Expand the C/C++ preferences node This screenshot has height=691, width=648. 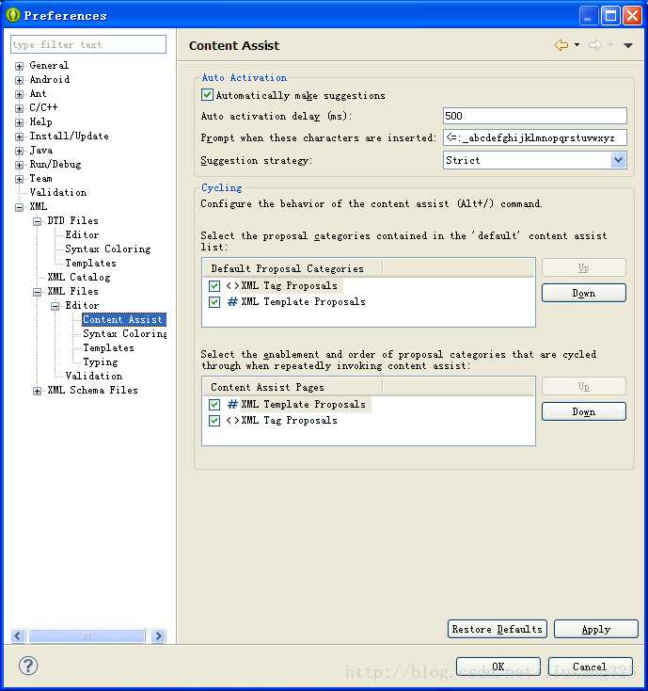pyautogui.click(x=19, y=108)
